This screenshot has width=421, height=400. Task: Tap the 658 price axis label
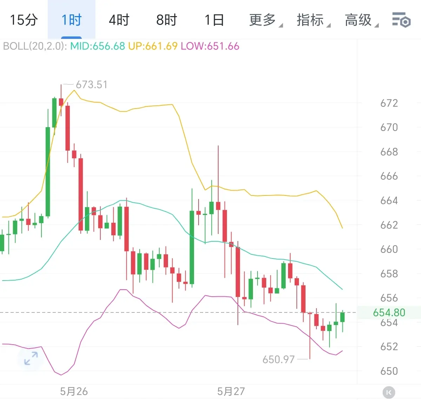click(389, 274)
